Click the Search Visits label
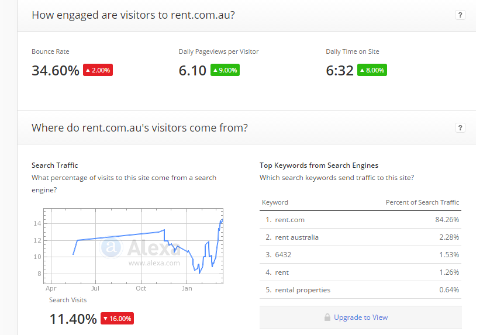497x335 pixels. coord(68,300)
